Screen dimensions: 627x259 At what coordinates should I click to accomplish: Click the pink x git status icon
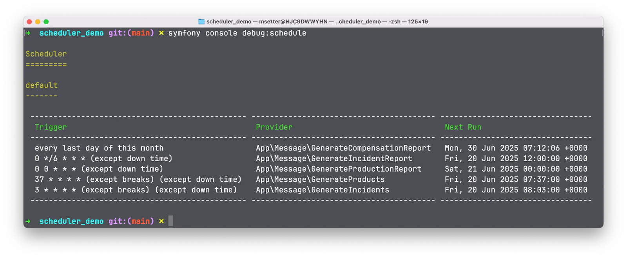[x=161, y=33]
